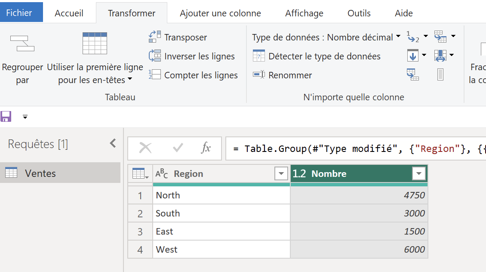Open the Nombre column filter dropdown
This screenshot has height=272, width=486.
tap(419, 173)
